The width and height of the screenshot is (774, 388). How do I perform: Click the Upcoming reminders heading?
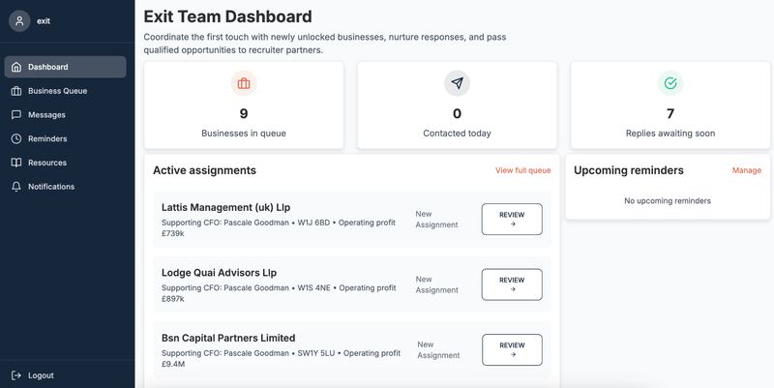pos(628,170)
